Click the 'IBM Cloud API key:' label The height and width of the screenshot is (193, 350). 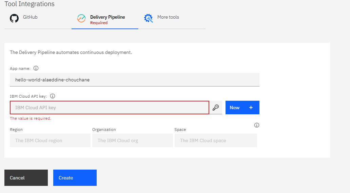pyautogui.click(x=28, y=96)
